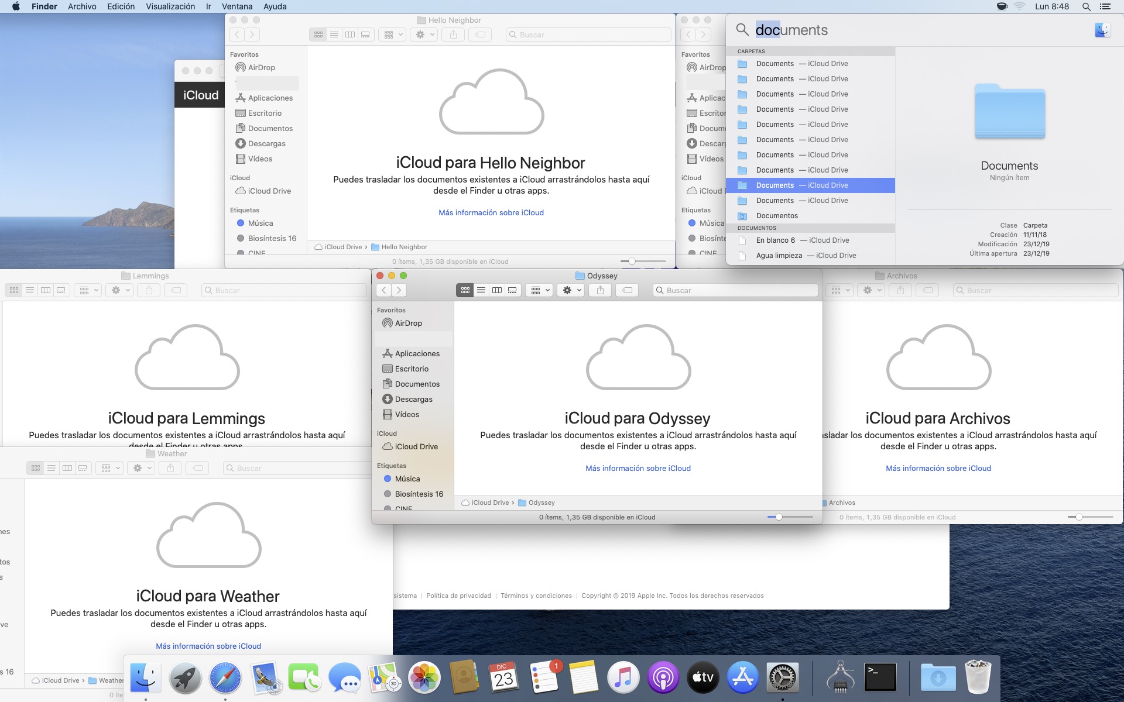
Task: Open action gear menu in Hello Neighbor window
Action: [x=424, y=35]
